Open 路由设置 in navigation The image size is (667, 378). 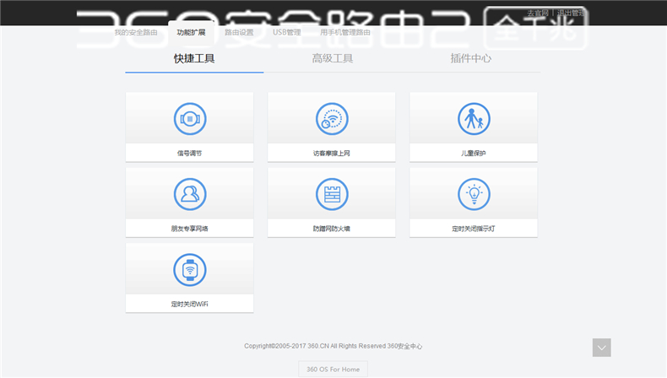pos(239,32)
